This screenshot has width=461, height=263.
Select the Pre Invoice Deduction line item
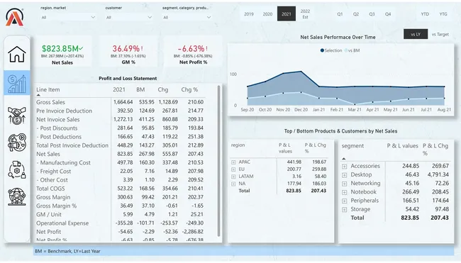(x=64, y=111)
